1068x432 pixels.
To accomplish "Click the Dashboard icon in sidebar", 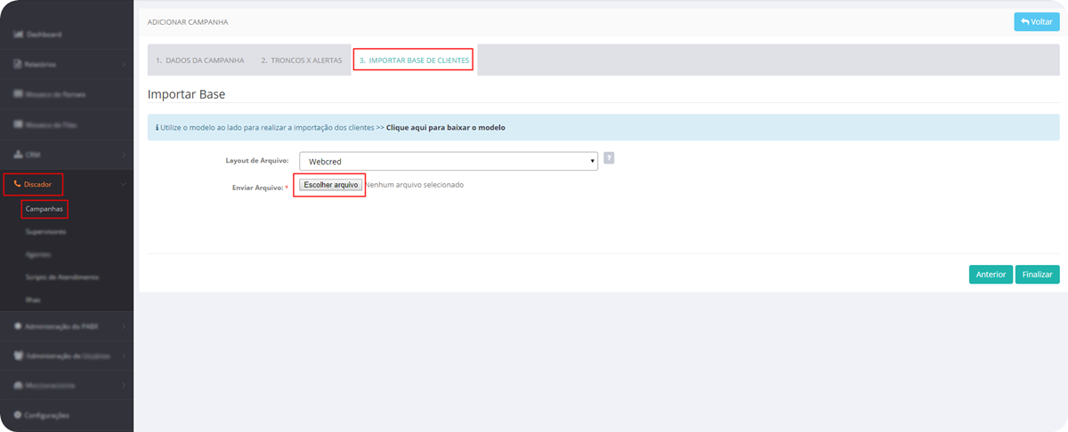I will [18, 35].
